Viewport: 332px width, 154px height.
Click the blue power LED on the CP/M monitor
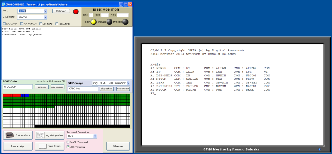coord(320,149)
